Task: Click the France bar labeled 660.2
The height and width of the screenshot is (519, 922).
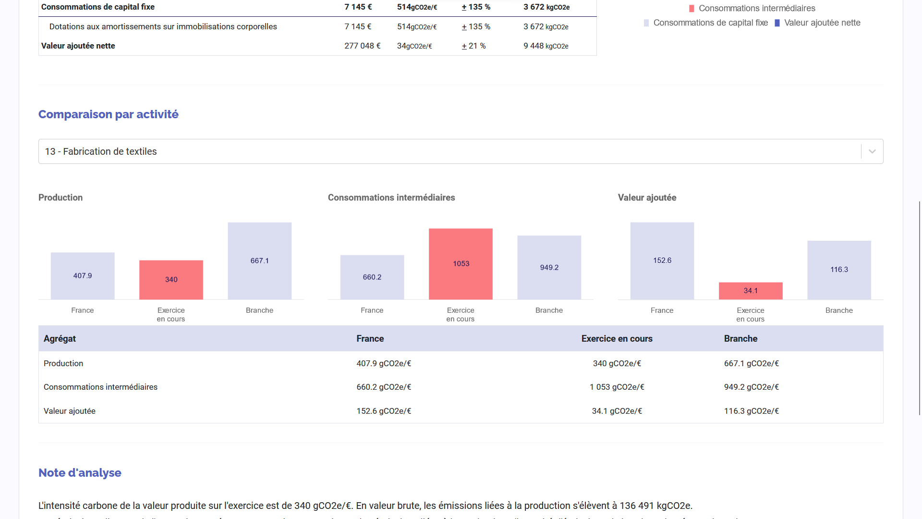Action: click(372, 277)
